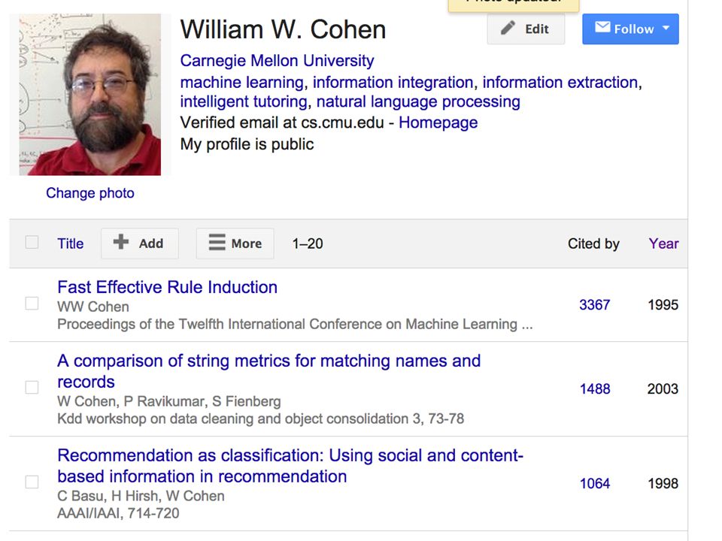Check the Fast Effective Rule Induction checkbox
This screenshot has height=541, width=722.
pos(32,304)
